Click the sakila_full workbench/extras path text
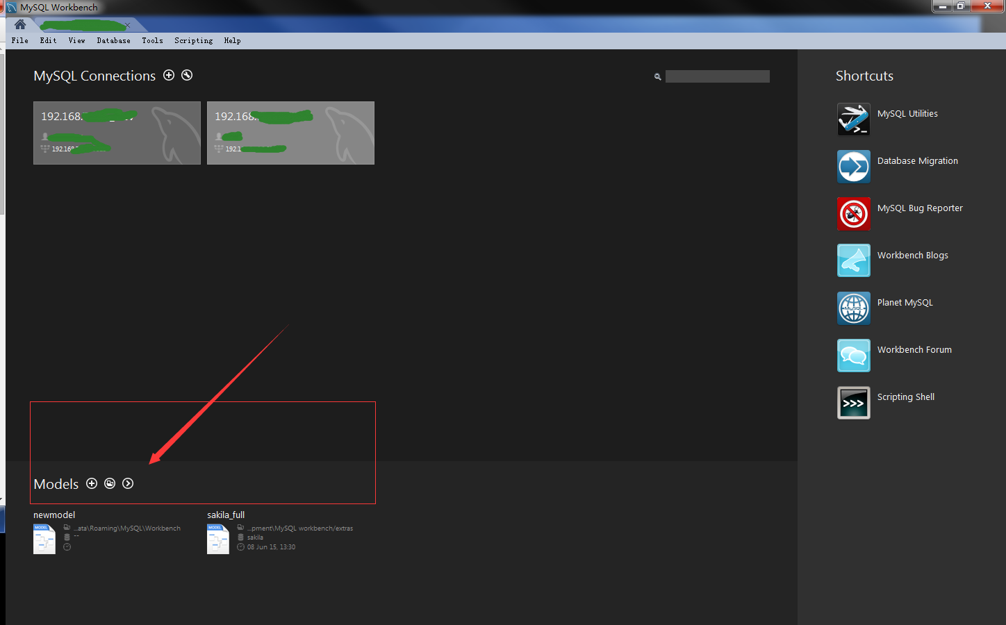The height and width of the screenshot is (625, 1006). [x=300, y=528]
